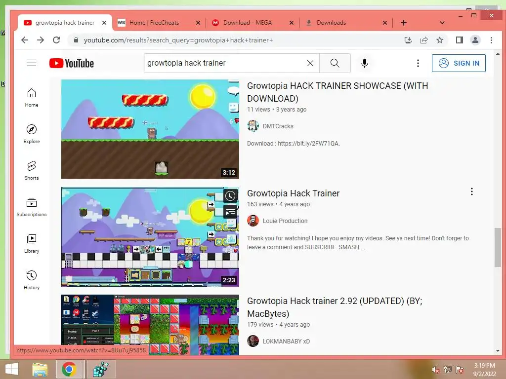506x379 pixels.
Task: Open the DMTCracks channel link
Action: point(278,126)
